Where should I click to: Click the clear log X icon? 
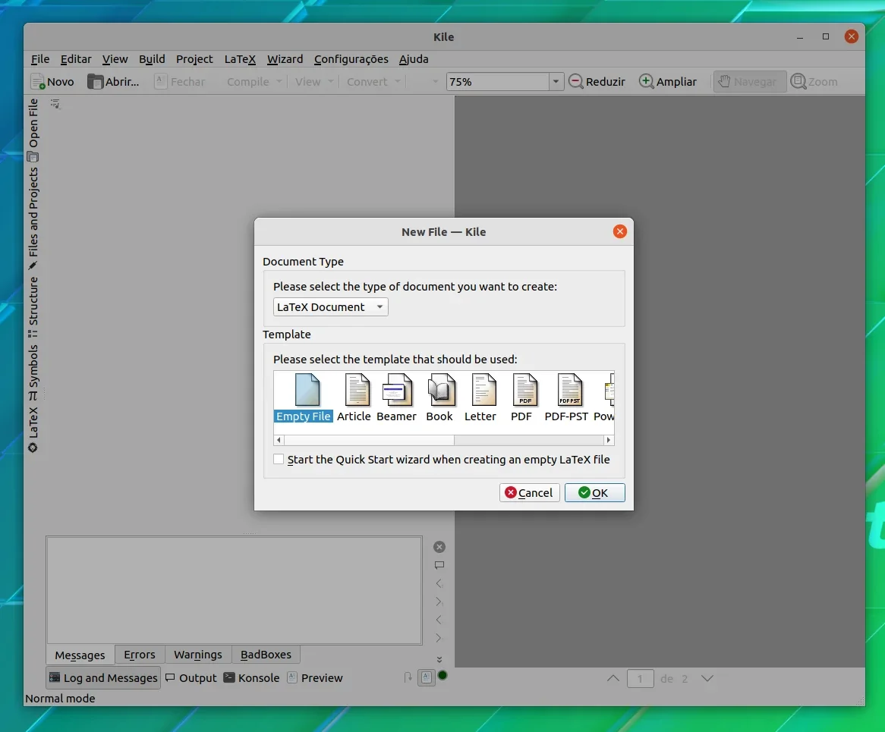point(439,547)
